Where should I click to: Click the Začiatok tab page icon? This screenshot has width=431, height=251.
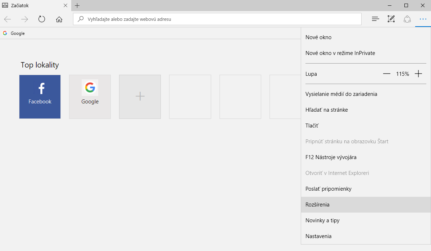(x=5, y=5)
